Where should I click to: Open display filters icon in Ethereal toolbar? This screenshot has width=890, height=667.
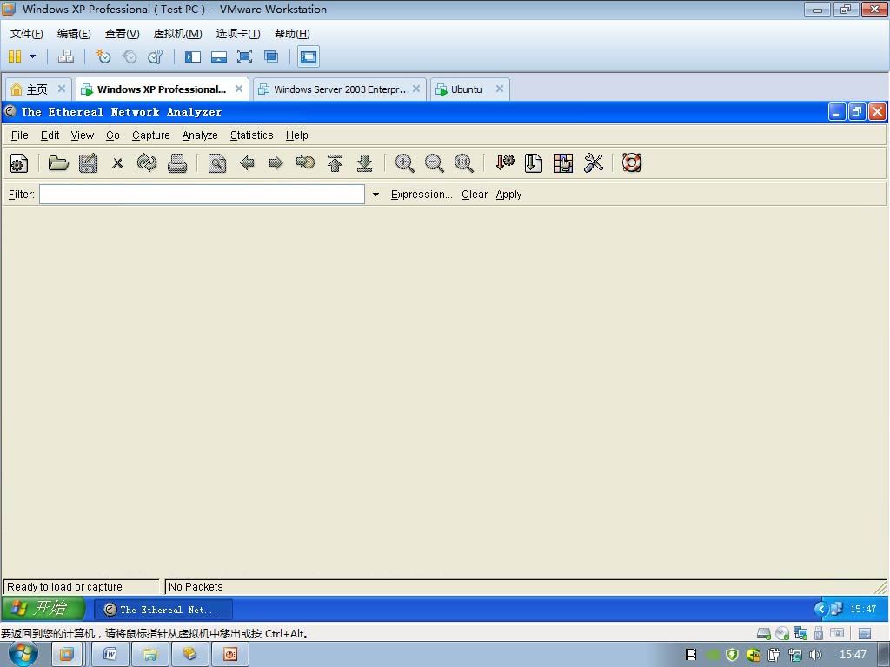pos(533,163)
